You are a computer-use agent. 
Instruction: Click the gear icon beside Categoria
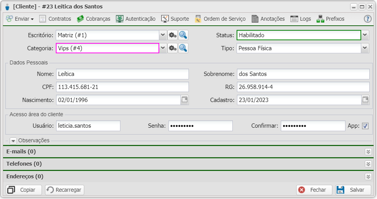point(172,48)
